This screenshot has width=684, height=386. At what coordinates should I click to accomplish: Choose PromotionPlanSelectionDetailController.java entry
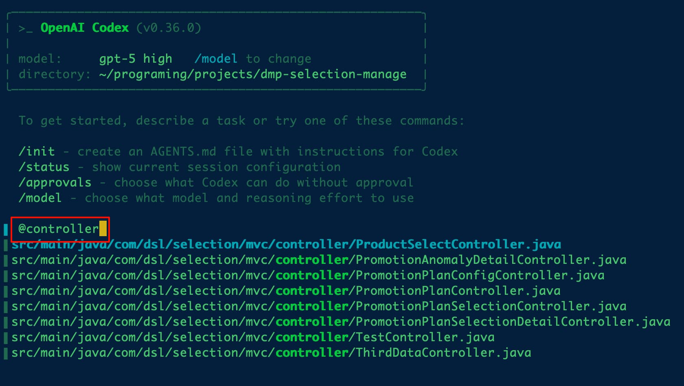[x=341, y=322]
